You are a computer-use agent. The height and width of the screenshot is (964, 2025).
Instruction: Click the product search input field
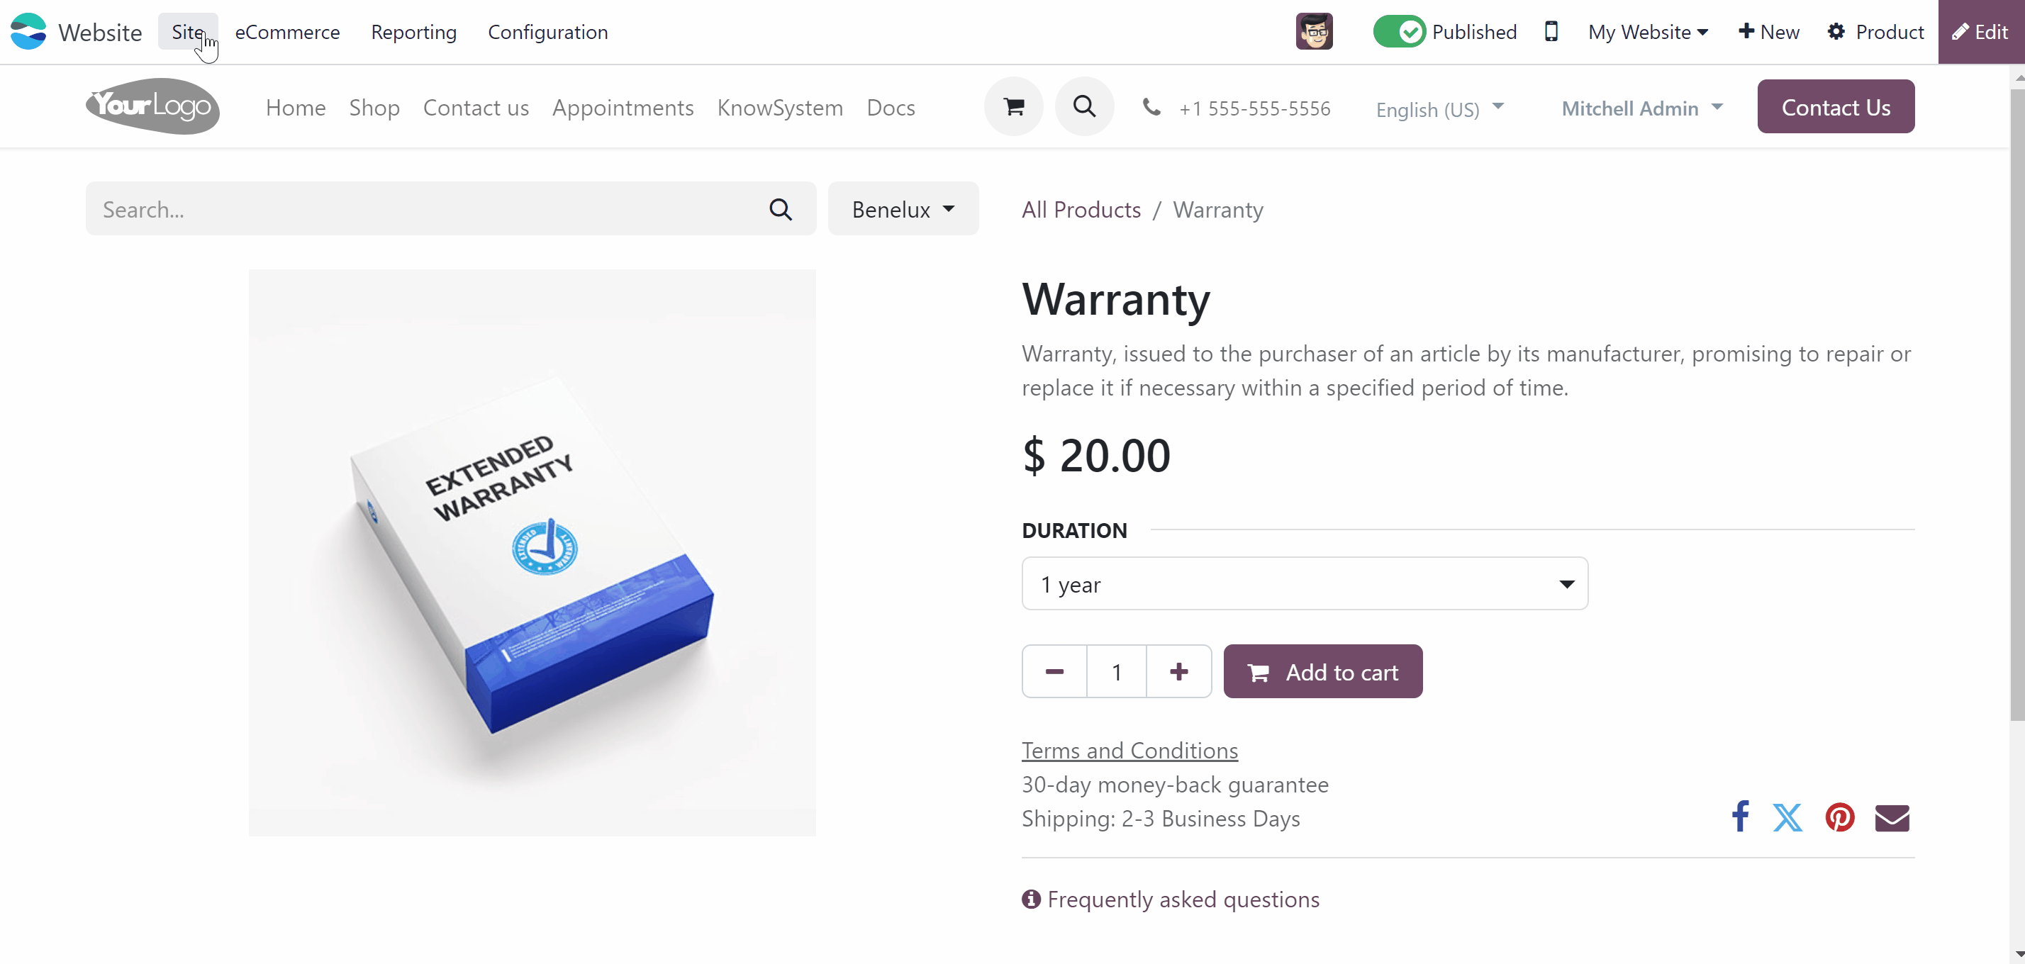[x=425, y=209]
